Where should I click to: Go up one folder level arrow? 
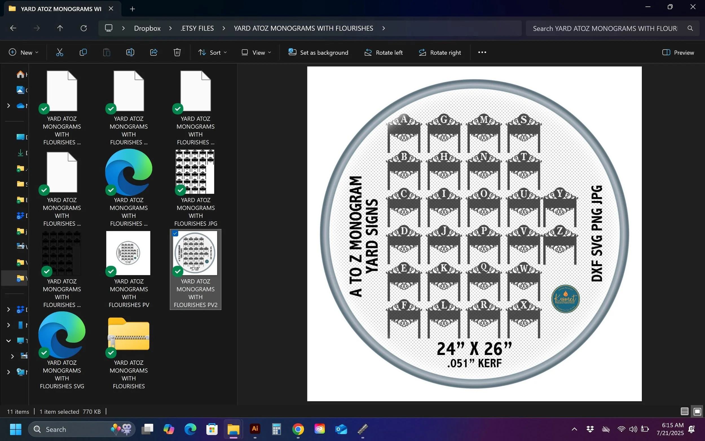coord(60,28)
